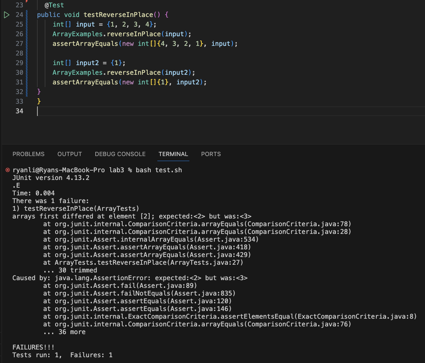
Task: Open the ComparisonCriteria.java:28 trace link
Action: click(298, 232)
